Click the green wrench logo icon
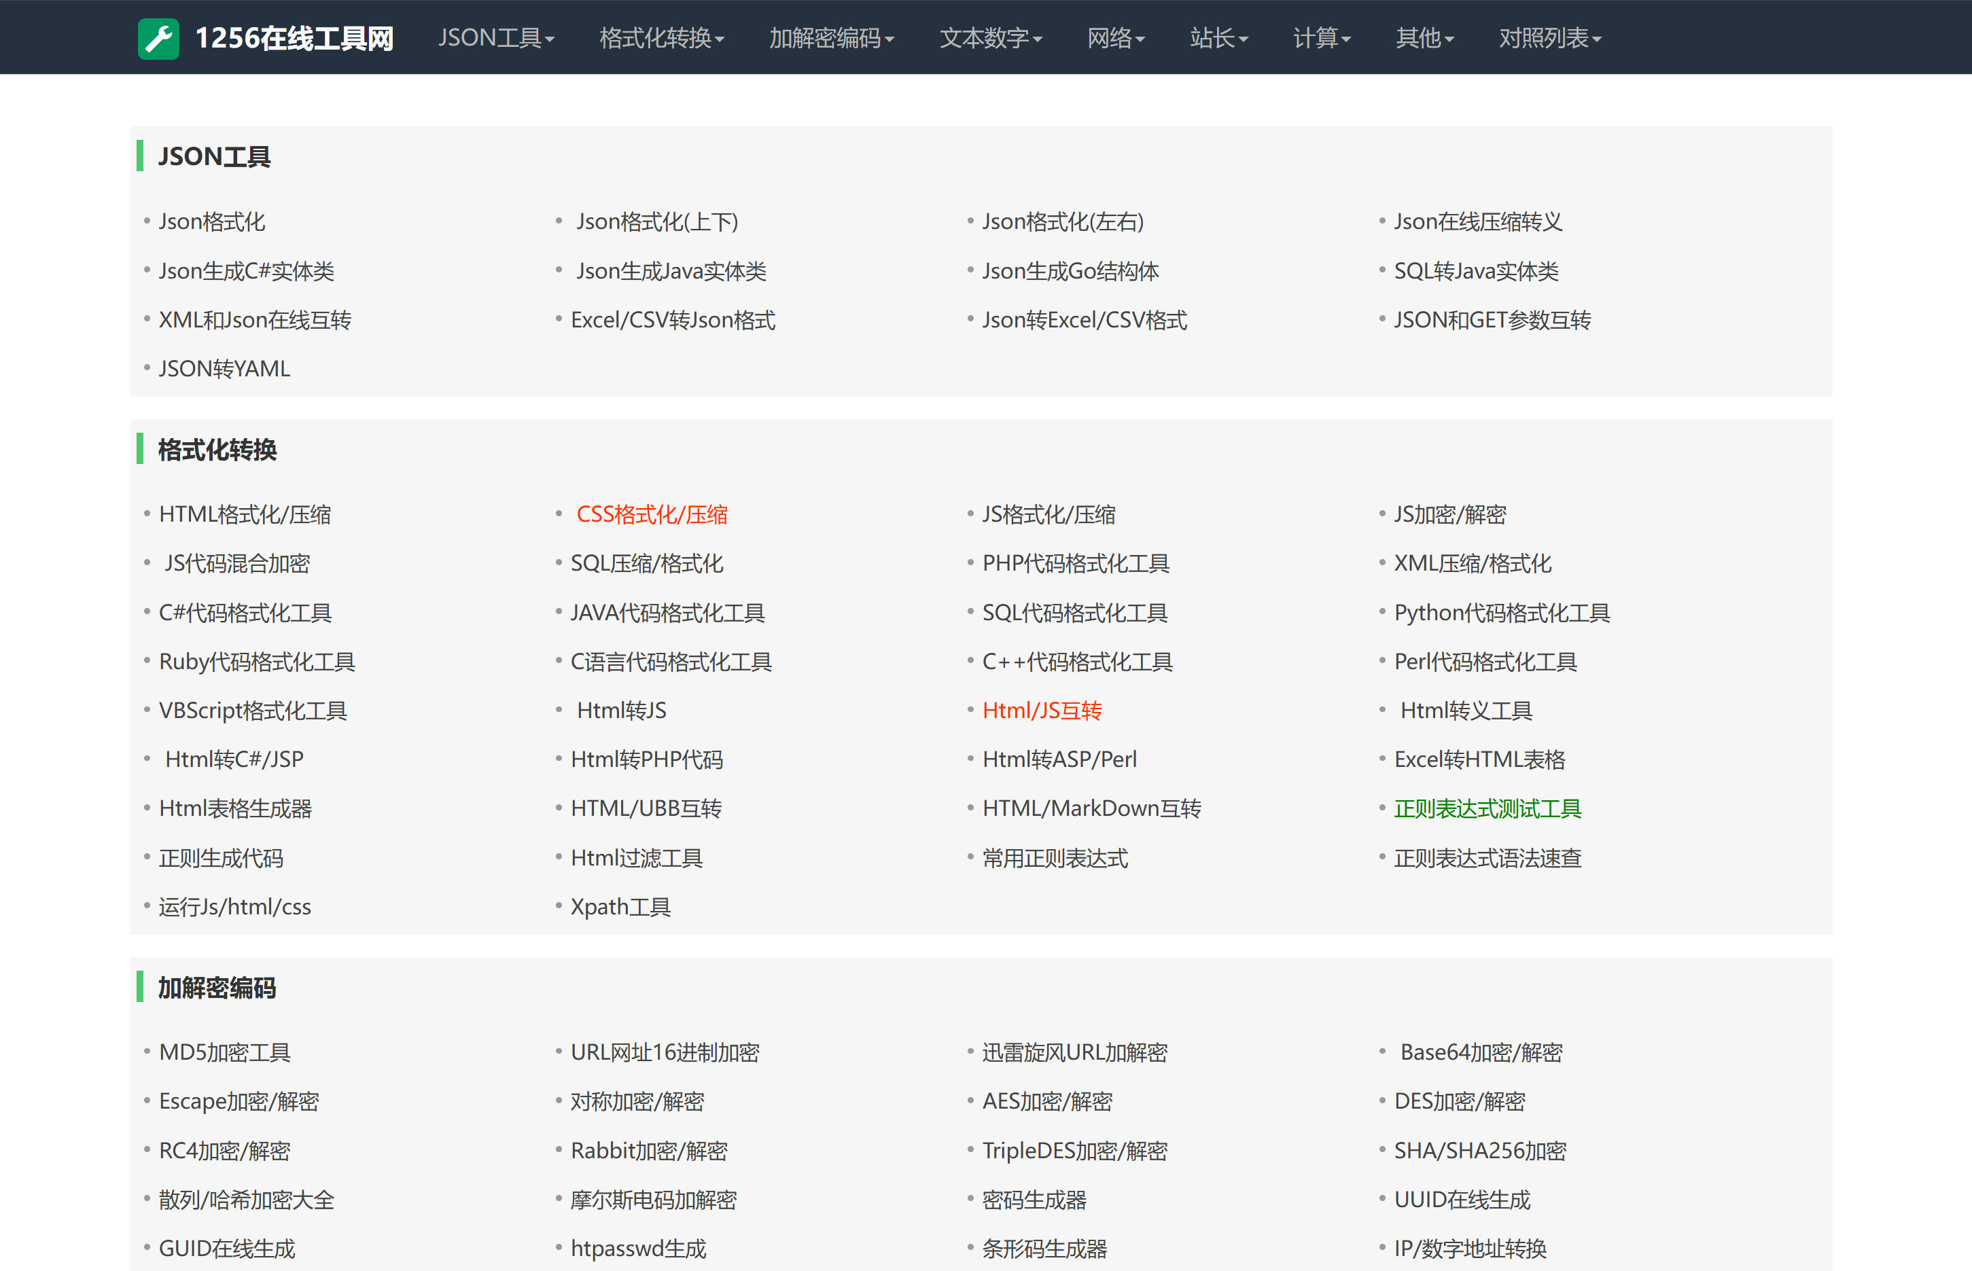This screenshot has width=1972, height=1271. 158,38
